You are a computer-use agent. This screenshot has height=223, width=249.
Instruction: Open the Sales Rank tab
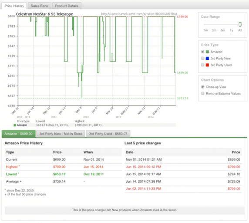coord(39,6)
